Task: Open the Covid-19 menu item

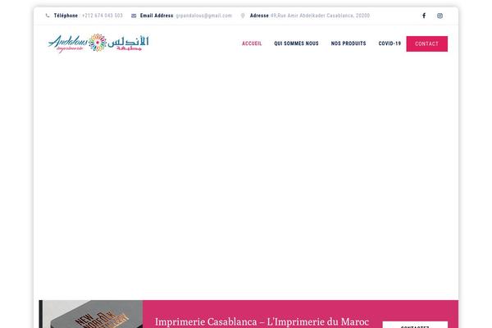Action: [x=389, y=43]
